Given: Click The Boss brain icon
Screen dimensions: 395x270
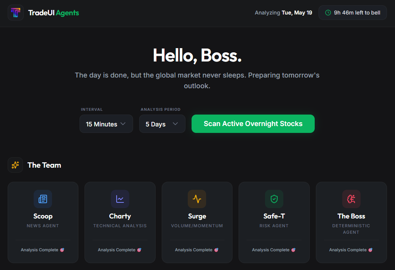Looking at the screenshot, I should coord(351,199).
